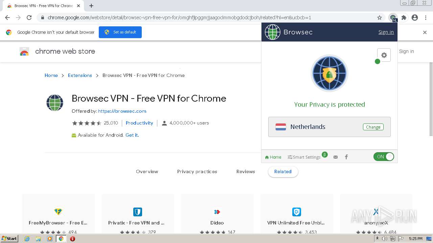Image resolution: width=433 pixels, height=243 pixels.
Task: Click Browsec globe logo in popup header
Action: click(x=272, y=32)
